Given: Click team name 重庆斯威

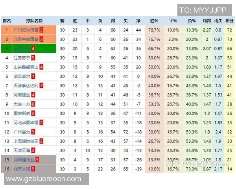Looking at the screenshot, I should point(22,113).
